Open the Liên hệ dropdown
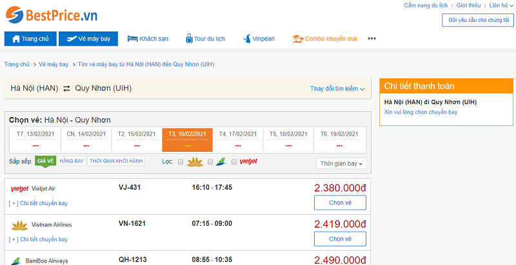The height and width of the screenshot is (265, 516). coord(501,5)
